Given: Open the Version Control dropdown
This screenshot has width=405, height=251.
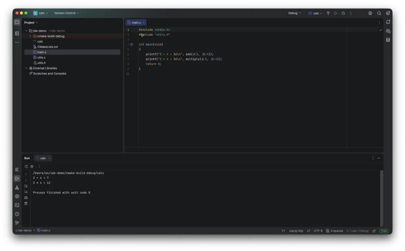Looking at the screenshot, I should (x=66, y=13).
